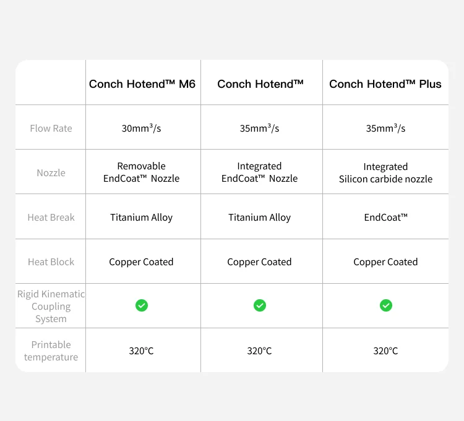Click the Heat Block row label

(51, 262)
